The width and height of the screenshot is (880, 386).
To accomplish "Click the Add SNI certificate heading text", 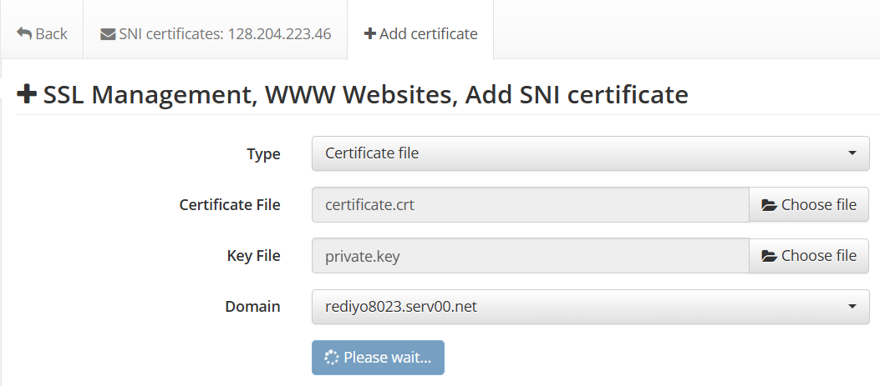I will click(x=577, y=94).
